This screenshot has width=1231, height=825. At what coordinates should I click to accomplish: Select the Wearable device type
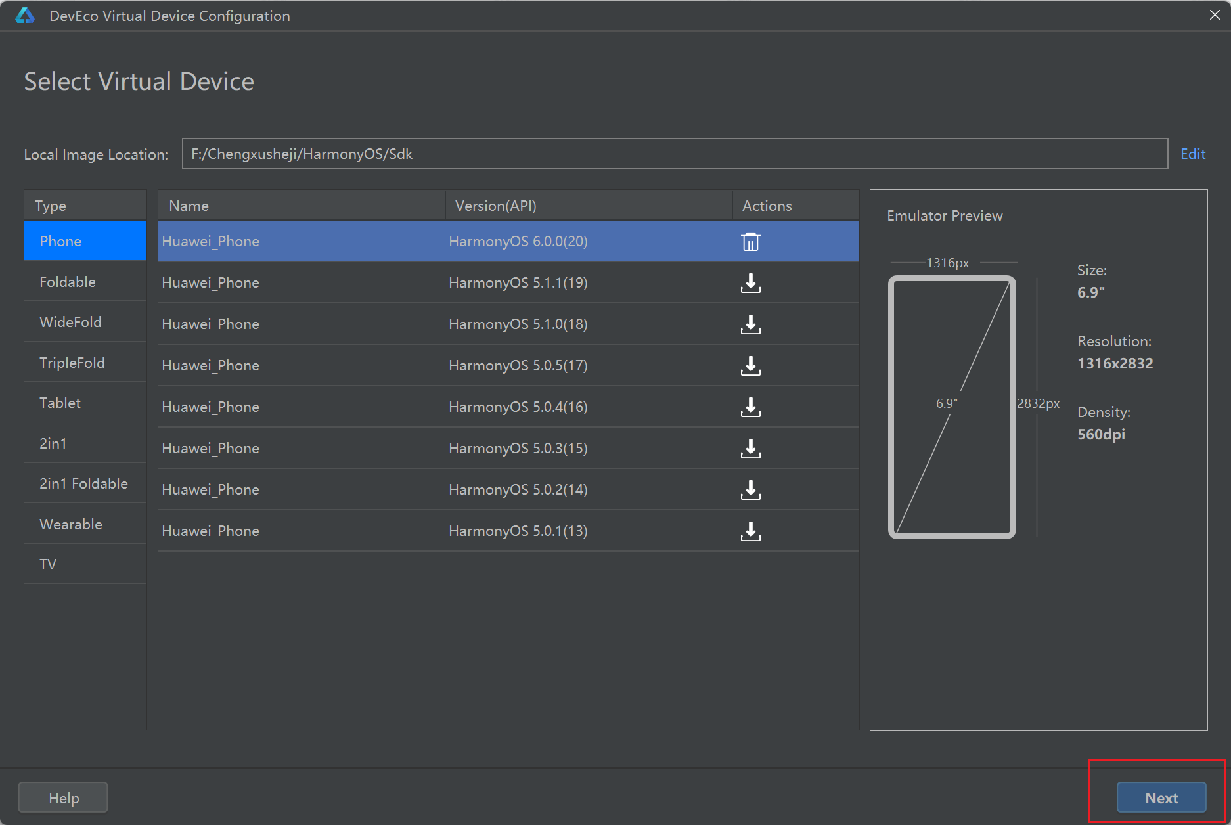(x=71, y=524)
